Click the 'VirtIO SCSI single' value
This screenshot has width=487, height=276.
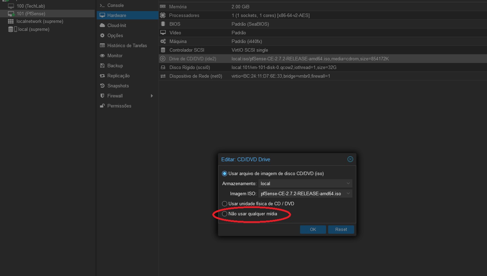[250, 50]
